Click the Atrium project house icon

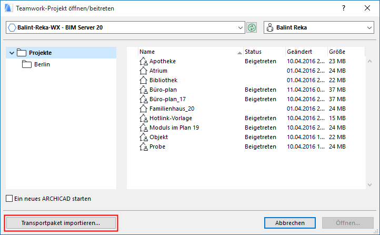click(143, 71)
